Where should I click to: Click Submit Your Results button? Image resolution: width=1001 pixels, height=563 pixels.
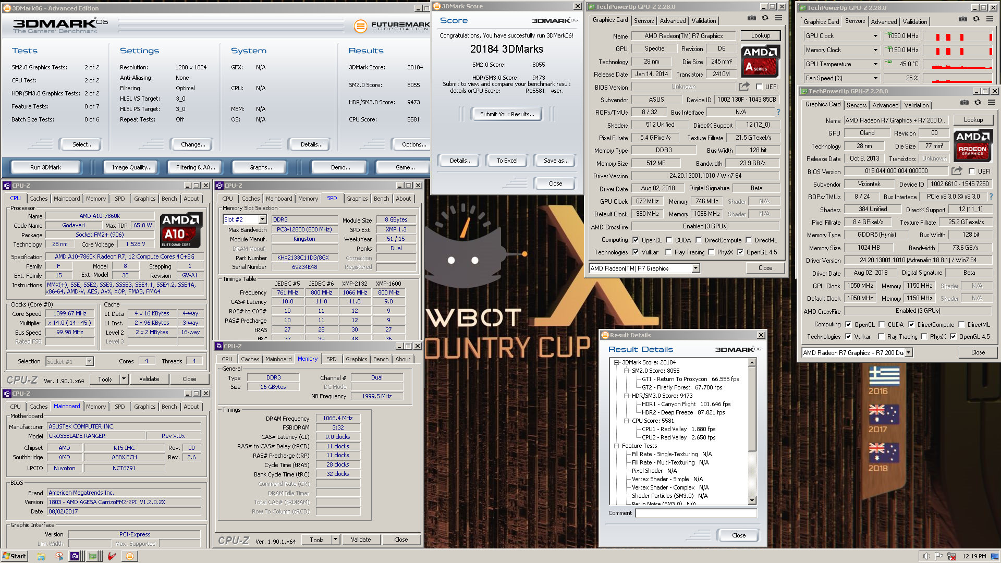tap(507, 114)
